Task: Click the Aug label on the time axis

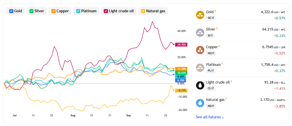Action: point(73,115)
